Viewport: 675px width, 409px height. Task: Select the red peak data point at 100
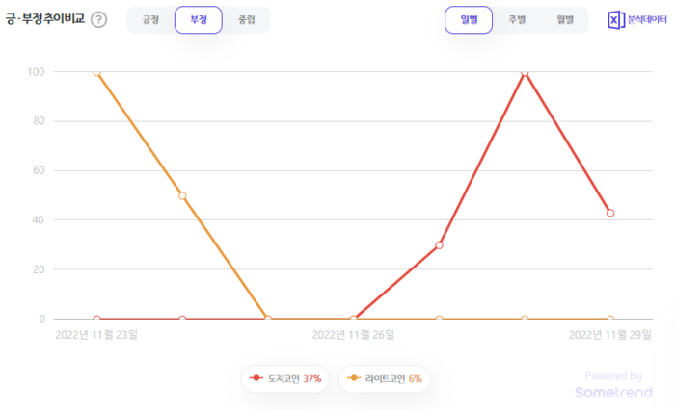pos(525,72)
